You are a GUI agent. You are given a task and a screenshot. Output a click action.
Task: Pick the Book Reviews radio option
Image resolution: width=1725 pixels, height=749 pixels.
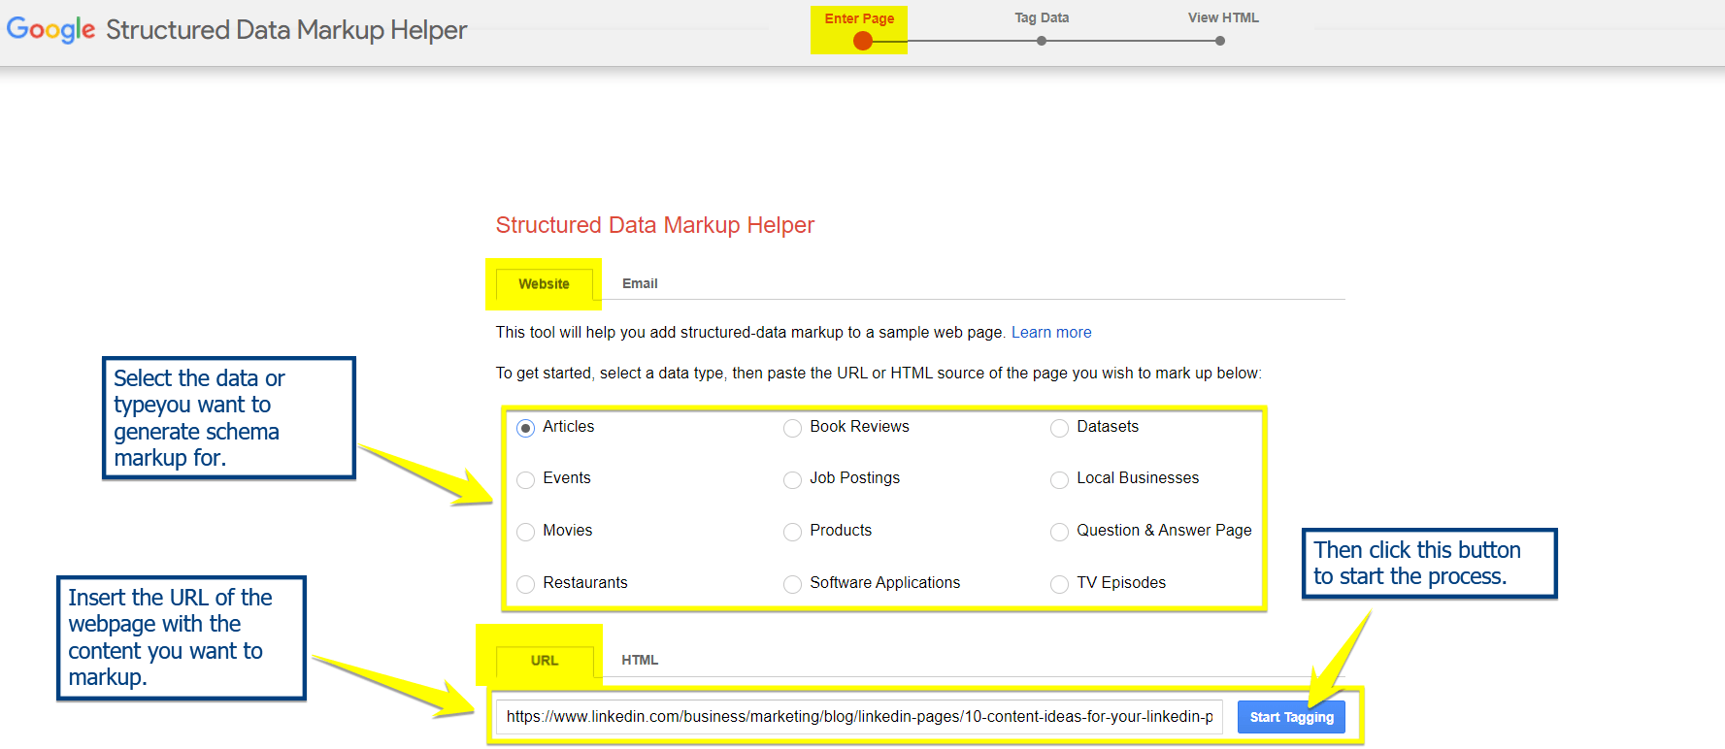point(792,428)
